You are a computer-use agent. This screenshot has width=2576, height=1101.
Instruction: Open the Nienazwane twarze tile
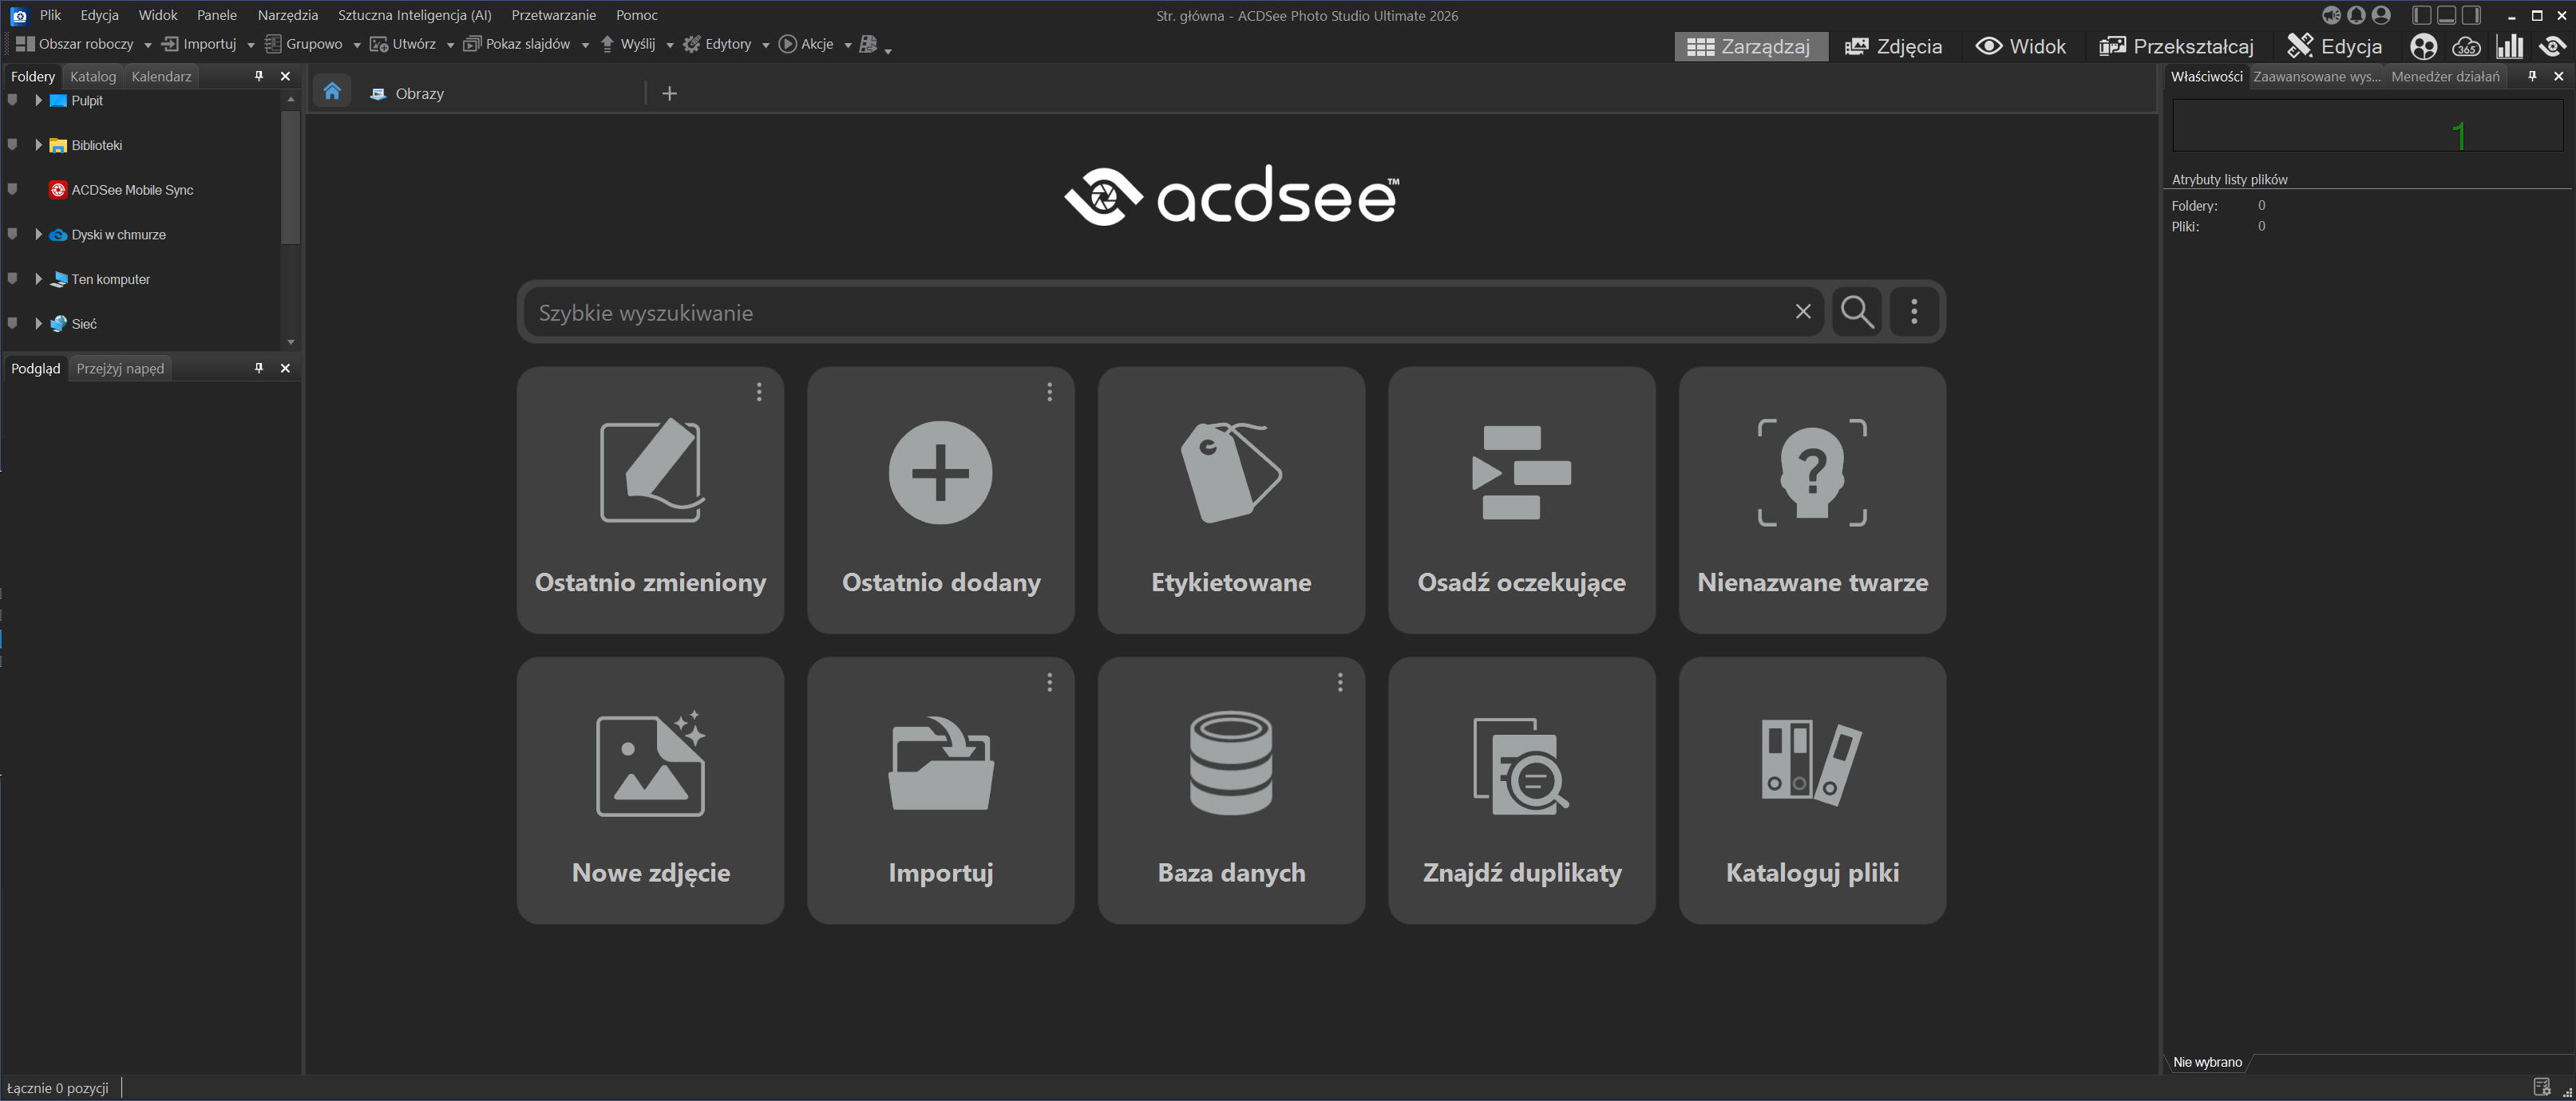[x=1812, y=499]
